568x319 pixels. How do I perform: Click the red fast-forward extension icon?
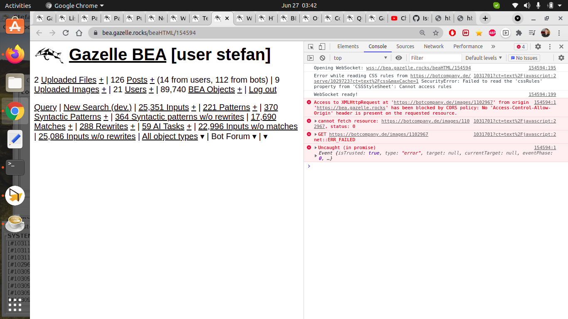pyautogui.click(x=466, y=33)
